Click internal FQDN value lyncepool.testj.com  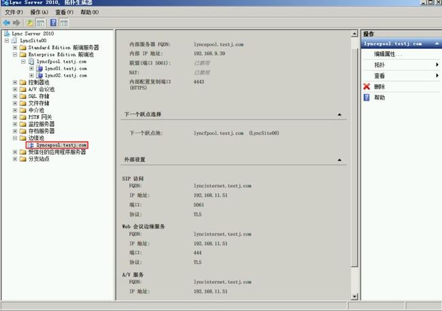click(x=219, y=44)
